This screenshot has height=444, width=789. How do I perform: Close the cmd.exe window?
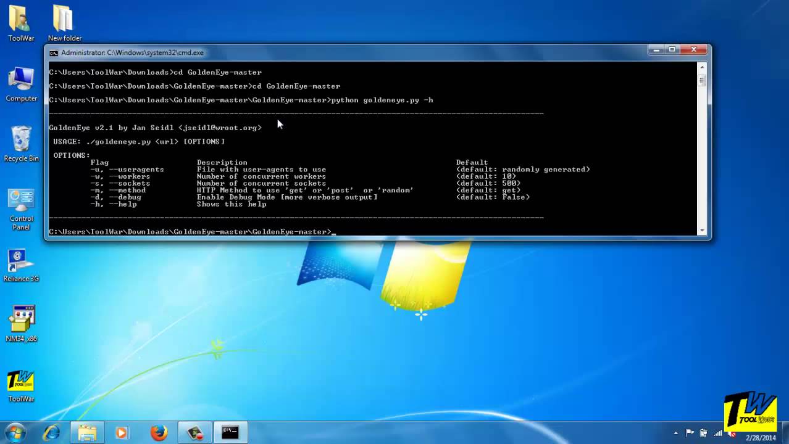click(x=695, y=49)
